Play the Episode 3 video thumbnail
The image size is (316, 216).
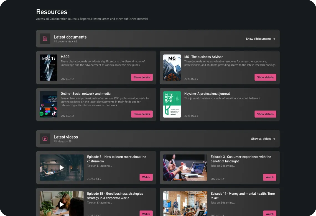185,168
